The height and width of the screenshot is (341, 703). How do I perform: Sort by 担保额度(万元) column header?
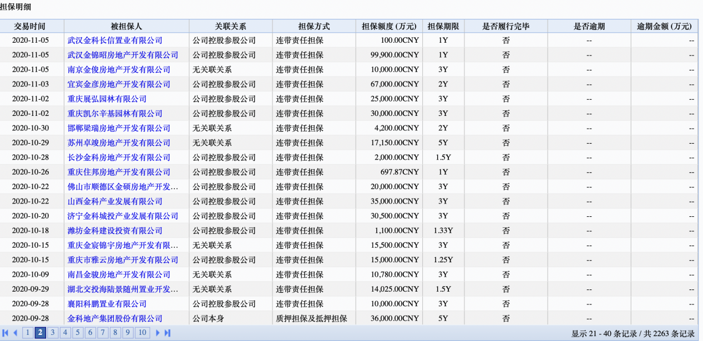[389, 26]
